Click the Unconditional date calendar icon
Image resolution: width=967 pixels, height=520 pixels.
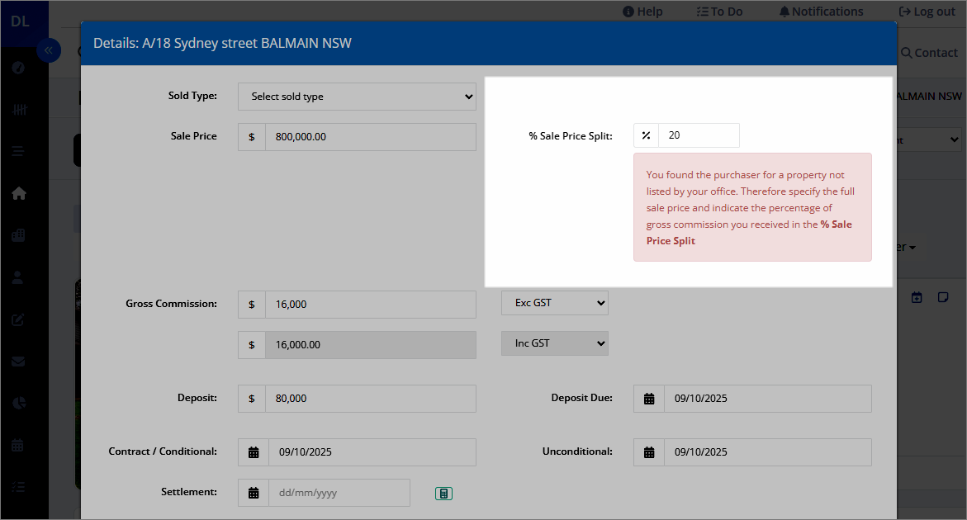pyautogui.click(x=649, y=452)
